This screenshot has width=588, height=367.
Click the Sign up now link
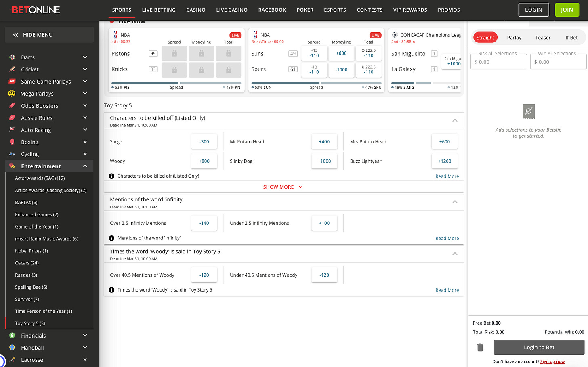click(552, 361)
